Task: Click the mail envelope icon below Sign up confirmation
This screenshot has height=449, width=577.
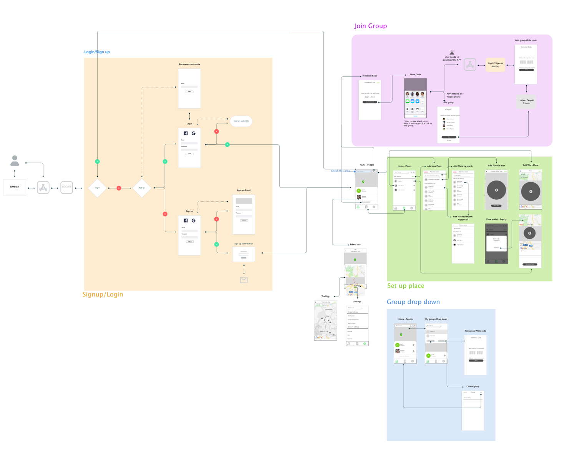Action: click(x=244, y=280)
